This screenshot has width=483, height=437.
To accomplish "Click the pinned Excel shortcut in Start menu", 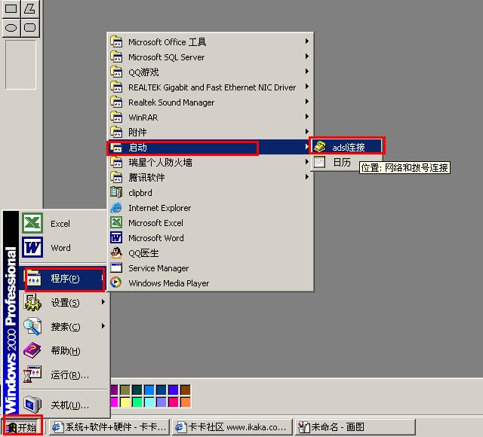I will (x=63, y=224).
